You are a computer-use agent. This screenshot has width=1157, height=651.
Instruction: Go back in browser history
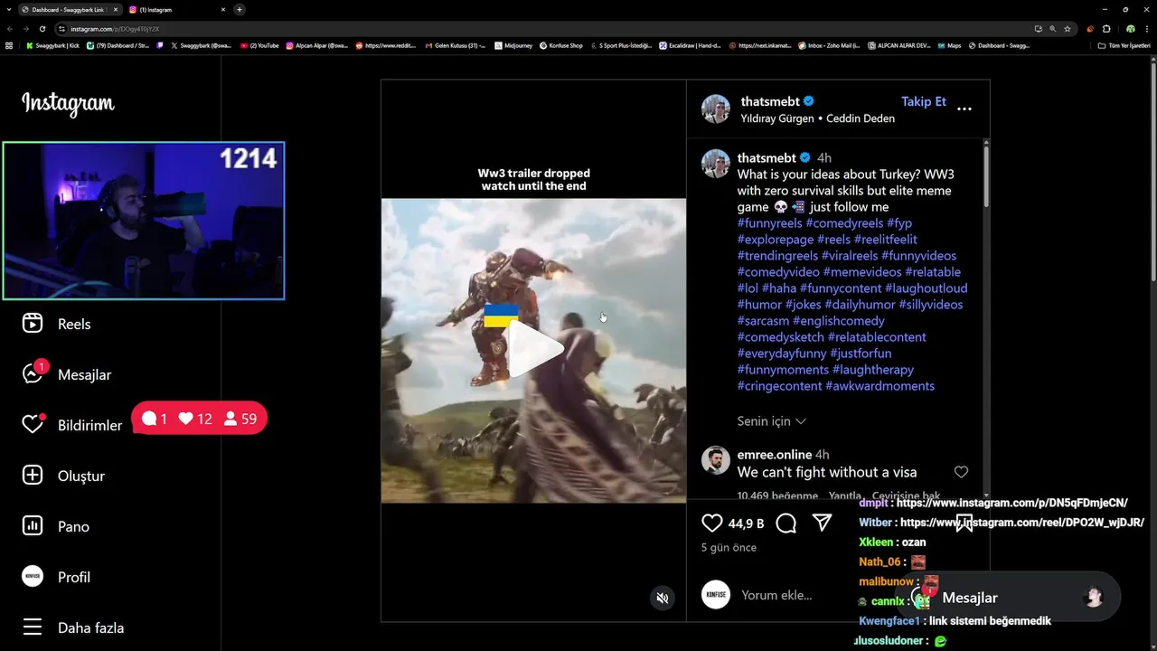click(x=9, y=29)
